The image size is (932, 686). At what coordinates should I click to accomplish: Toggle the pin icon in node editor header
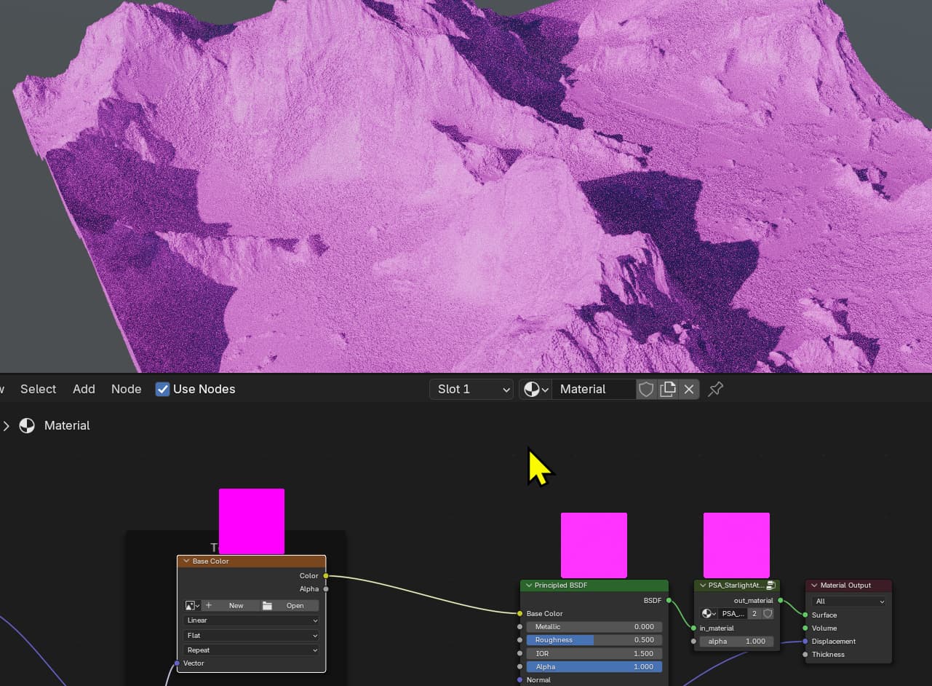click(716, 389)
